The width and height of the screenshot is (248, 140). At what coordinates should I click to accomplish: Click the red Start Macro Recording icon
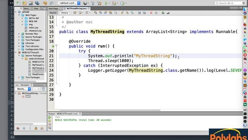point(151,13)
